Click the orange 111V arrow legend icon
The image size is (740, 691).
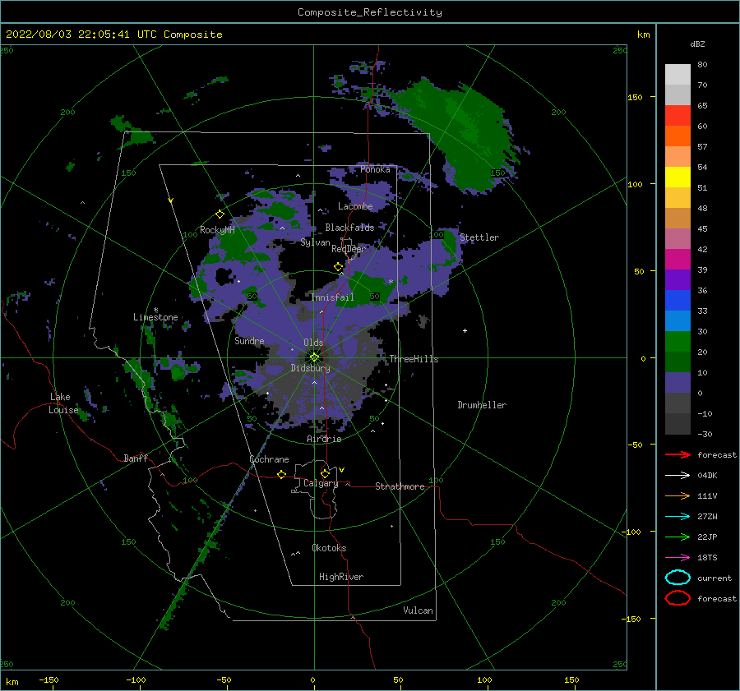click(678, 495)
